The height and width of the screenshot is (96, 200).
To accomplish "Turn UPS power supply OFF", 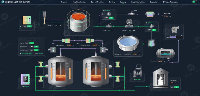I will coord(25,26).
